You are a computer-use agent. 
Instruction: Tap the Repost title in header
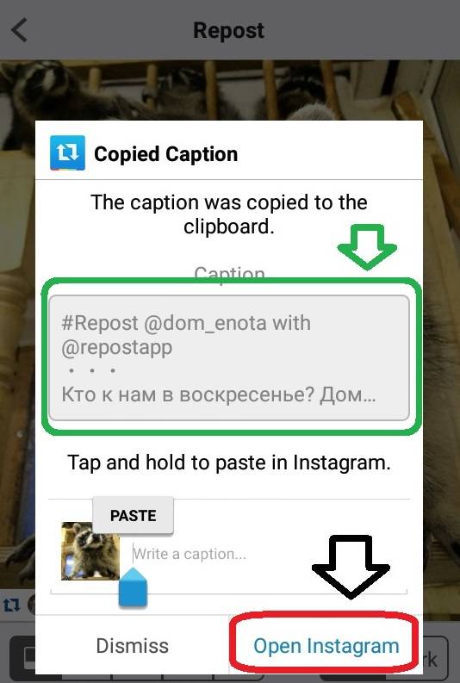228,30
